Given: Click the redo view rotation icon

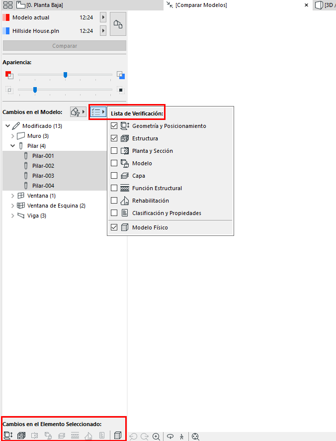Looking at the screenshot, I should point(145,437).
